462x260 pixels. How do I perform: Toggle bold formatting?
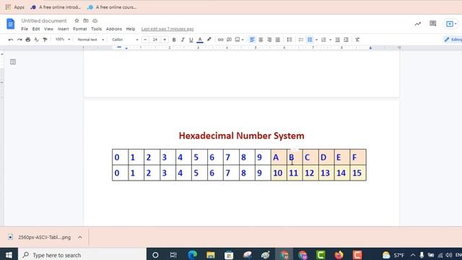point(174,40)
